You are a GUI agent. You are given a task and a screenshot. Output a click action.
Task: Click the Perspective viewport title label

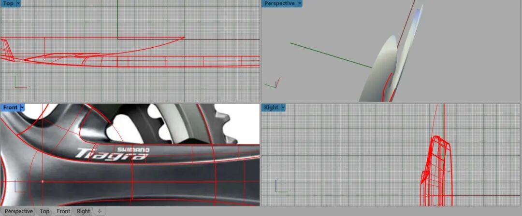tap(279, 3)
